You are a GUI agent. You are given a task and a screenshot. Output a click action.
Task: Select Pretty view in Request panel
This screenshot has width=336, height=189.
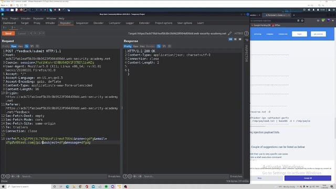(x=6, y=46)
